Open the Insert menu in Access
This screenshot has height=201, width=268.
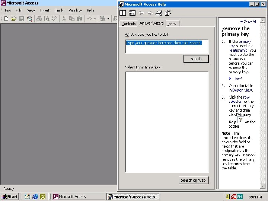(x=45, y=10)
